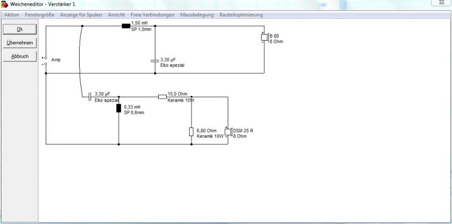Image resolution: width=452 pixels, height=224 pixels.
Task: Click the Amp plus terminal
Action: (46, 58)
